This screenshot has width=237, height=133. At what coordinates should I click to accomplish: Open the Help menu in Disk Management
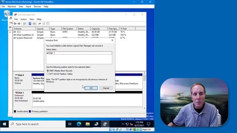coord(39,19)
